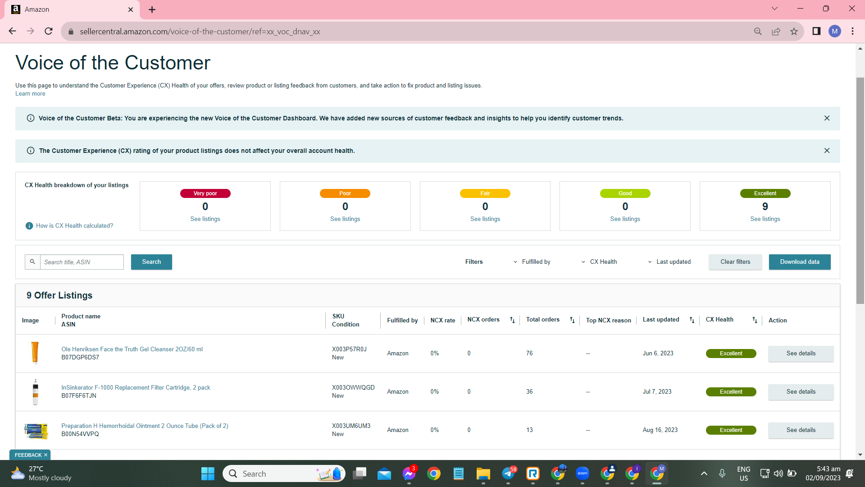
Task: Sort listings by Last updated column
Action: click(692, 320)
